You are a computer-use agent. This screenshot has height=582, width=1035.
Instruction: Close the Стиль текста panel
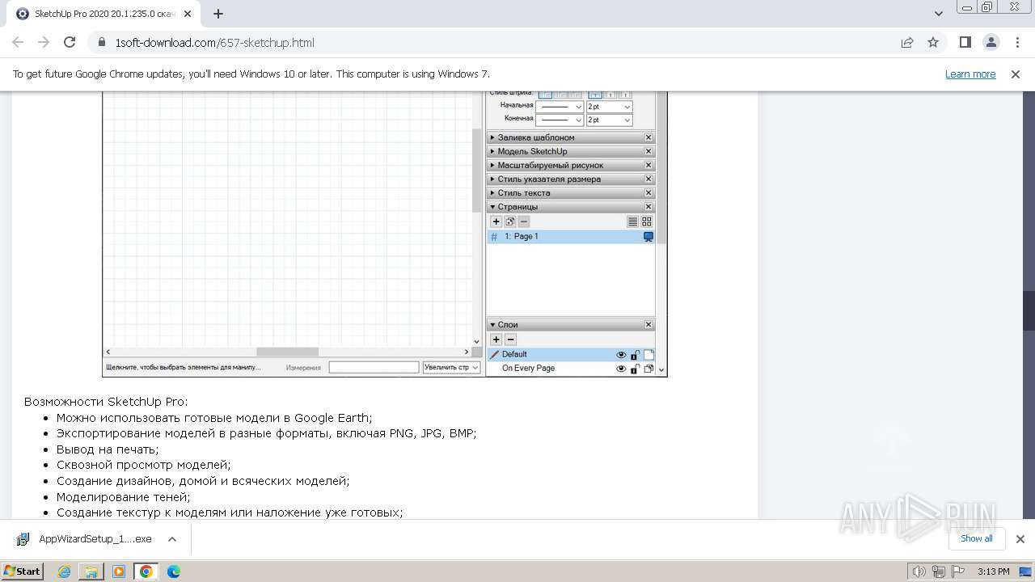[648, 192]
